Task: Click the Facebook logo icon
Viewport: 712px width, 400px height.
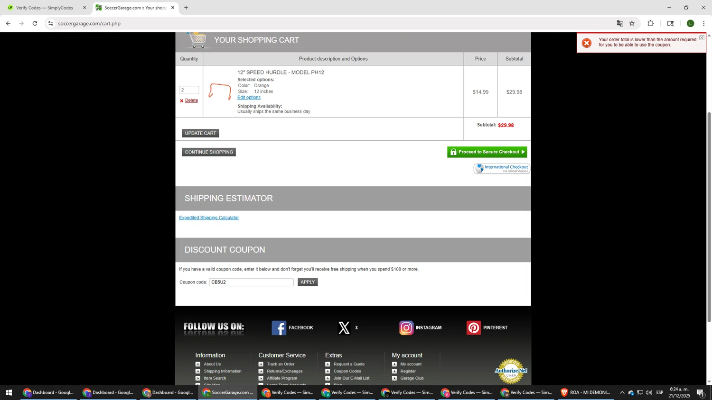Action: [279, 327]
